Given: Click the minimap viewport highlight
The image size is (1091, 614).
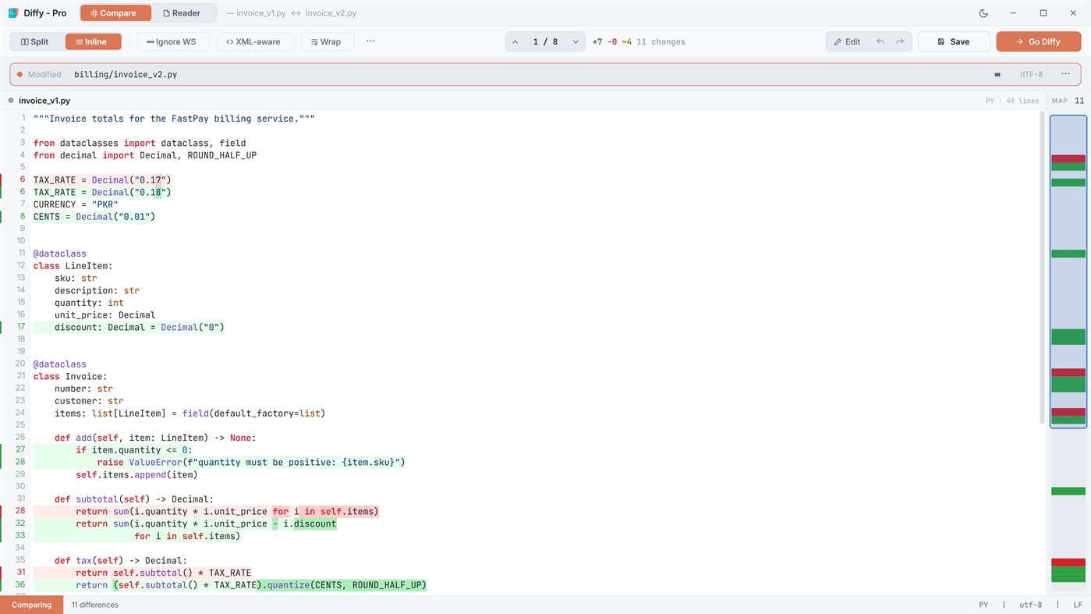Looking at the screenshot, I should tap(1068, 272).
